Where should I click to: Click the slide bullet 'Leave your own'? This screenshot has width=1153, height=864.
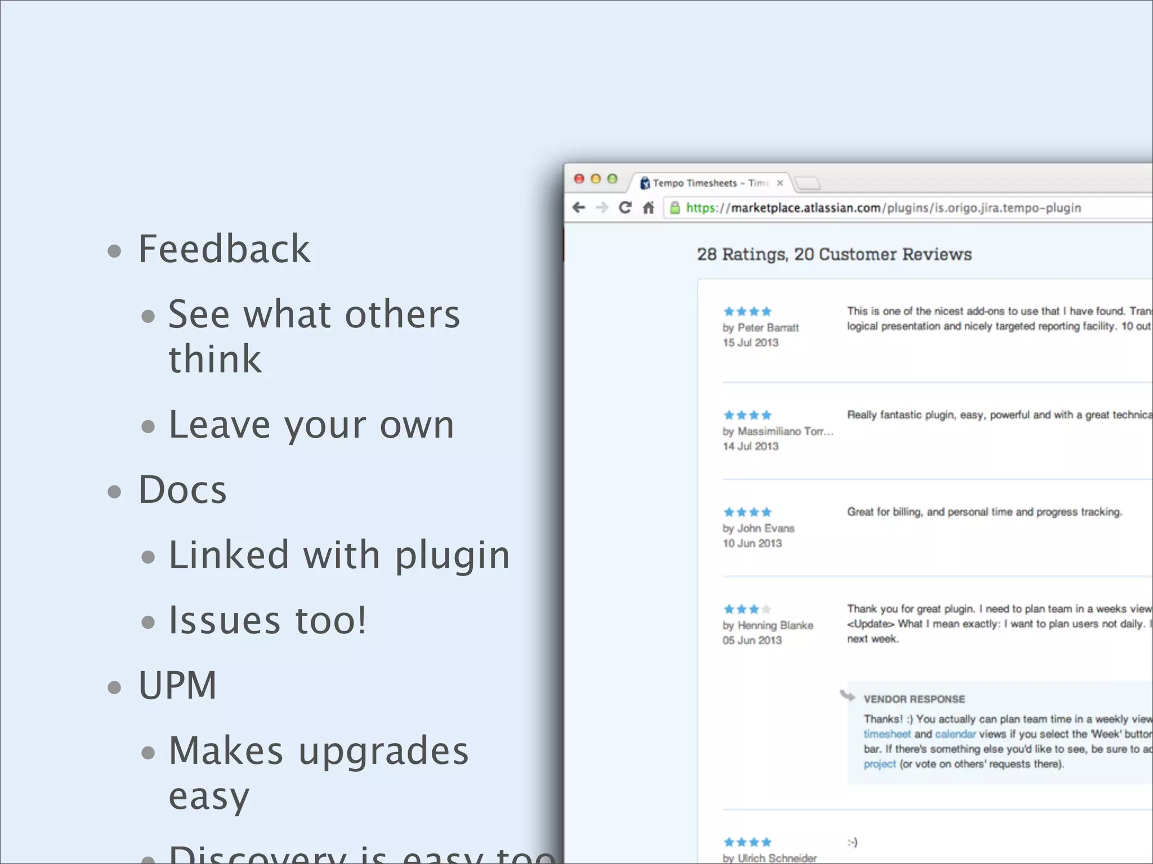pyautogui.click(x=311, y=425)
